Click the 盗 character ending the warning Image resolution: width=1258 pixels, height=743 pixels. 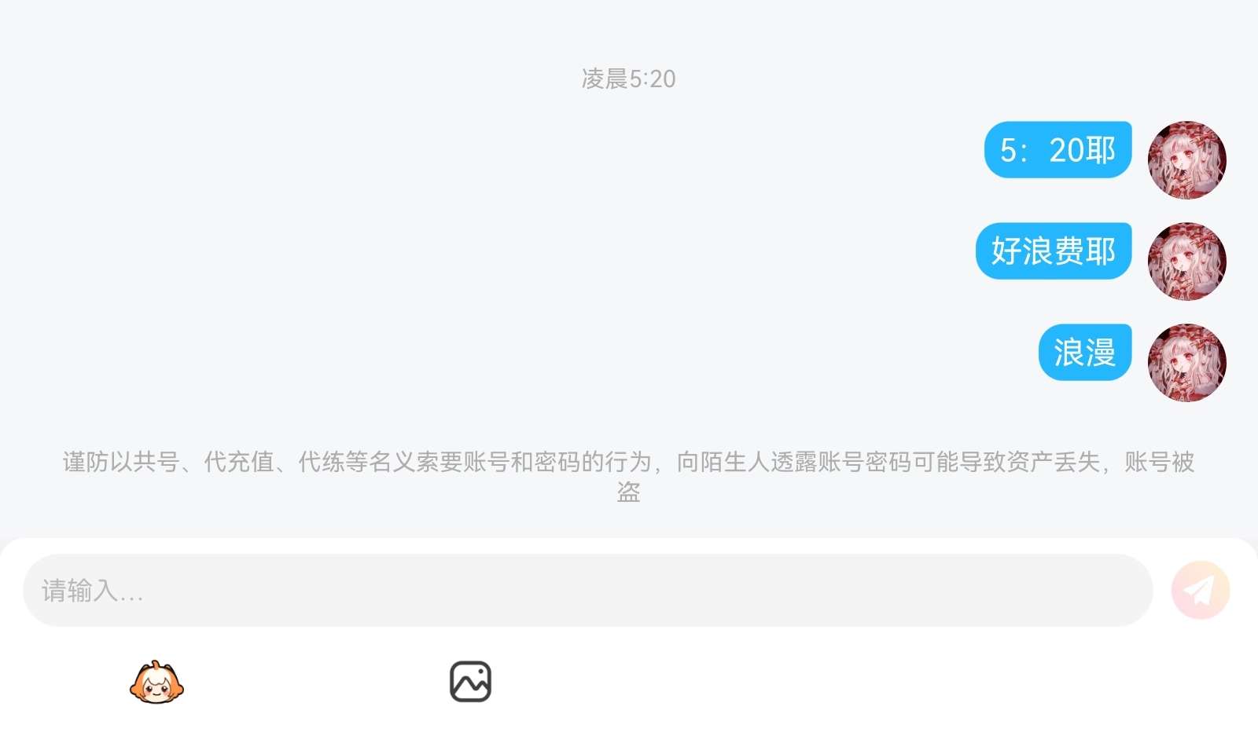click(628, 492)
